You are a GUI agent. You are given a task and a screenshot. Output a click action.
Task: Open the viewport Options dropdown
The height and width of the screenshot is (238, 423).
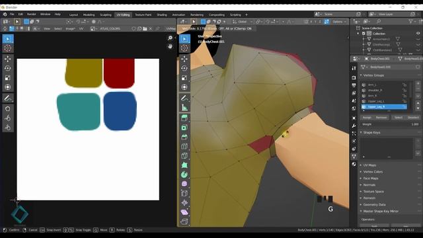pos(339,22)
